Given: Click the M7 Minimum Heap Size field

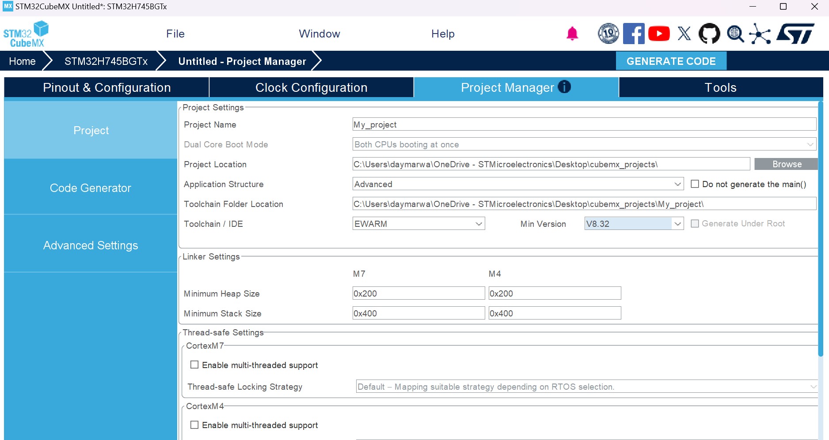Looking at the screenshot, I should 418,293.
